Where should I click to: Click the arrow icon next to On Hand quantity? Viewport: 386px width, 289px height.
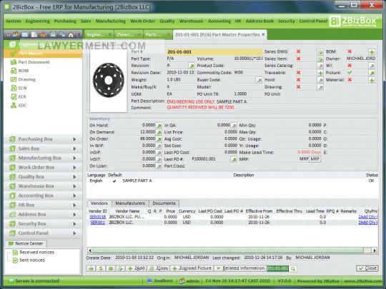click(159, 126)
